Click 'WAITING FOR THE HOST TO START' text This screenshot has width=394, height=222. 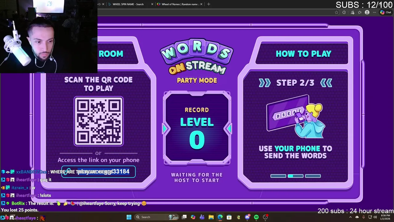197,178
